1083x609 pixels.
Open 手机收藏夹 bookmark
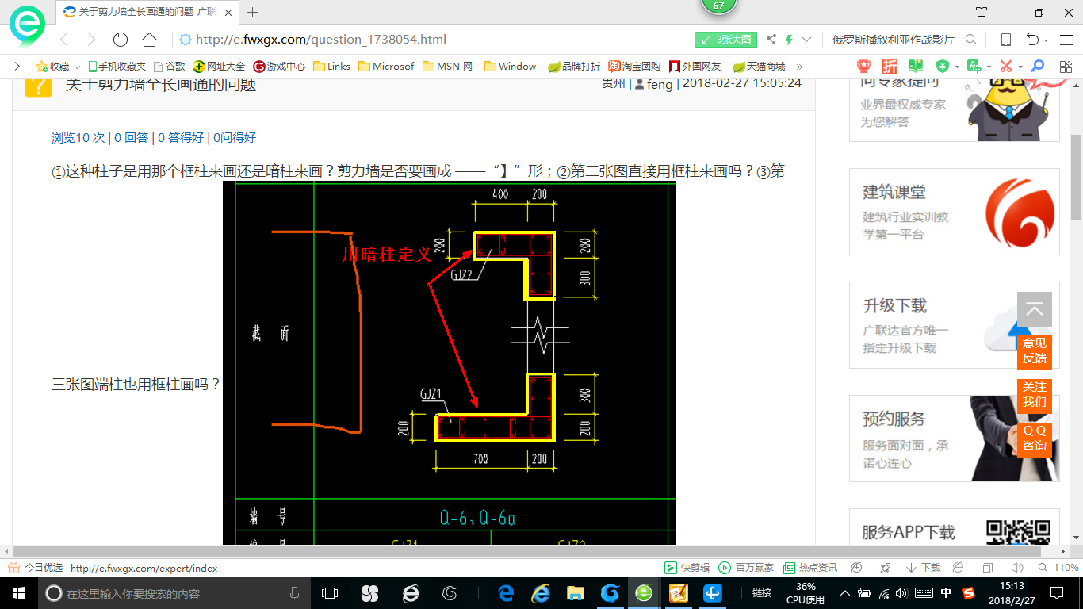click(117, 67)
